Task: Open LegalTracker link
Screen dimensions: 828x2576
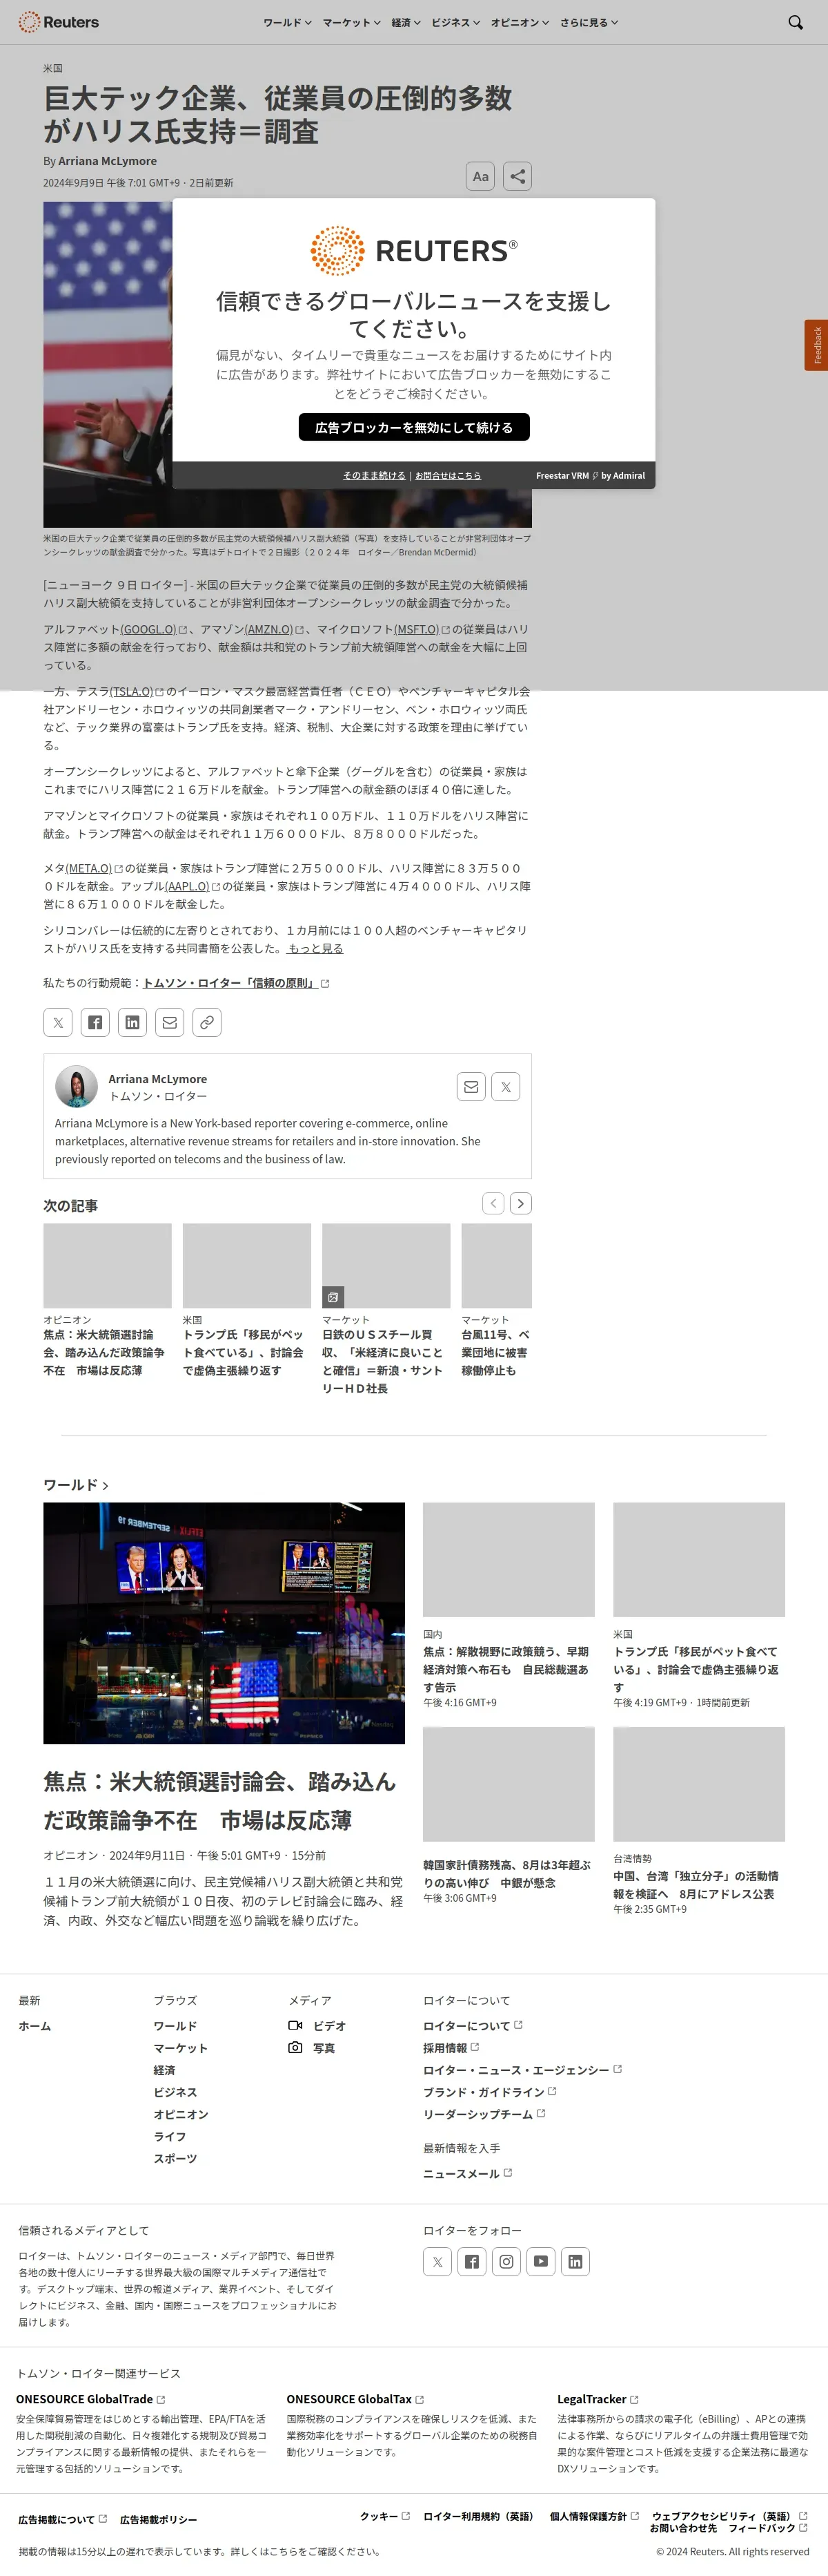Action: [598, 2398]
